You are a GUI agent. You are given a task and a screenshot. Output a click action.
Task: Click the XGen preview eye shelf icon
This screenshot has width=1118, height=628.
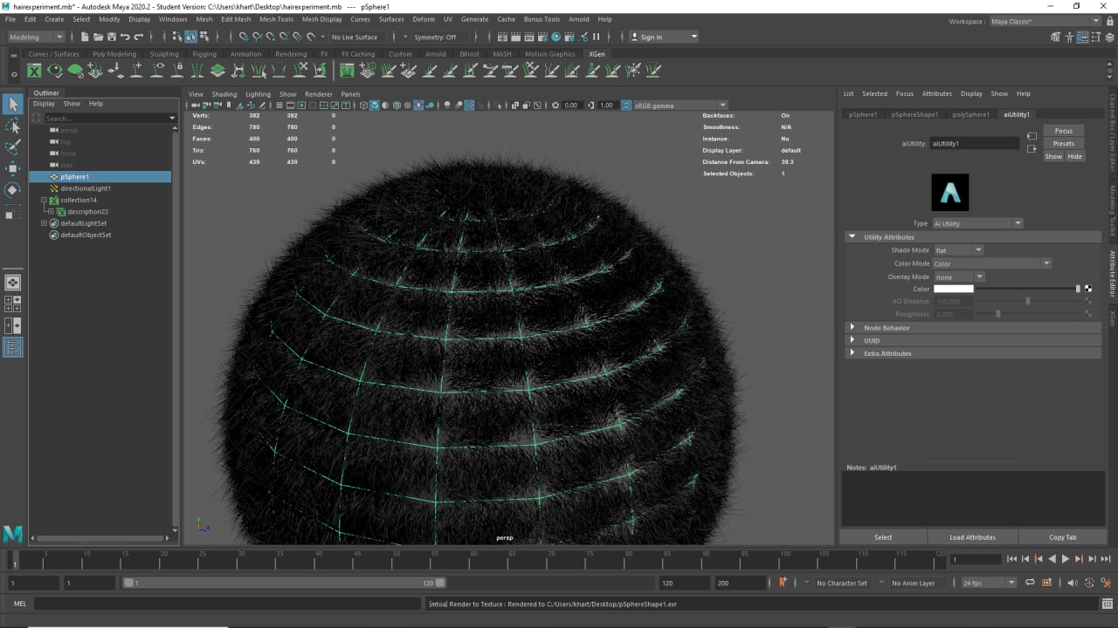[55, 71]
